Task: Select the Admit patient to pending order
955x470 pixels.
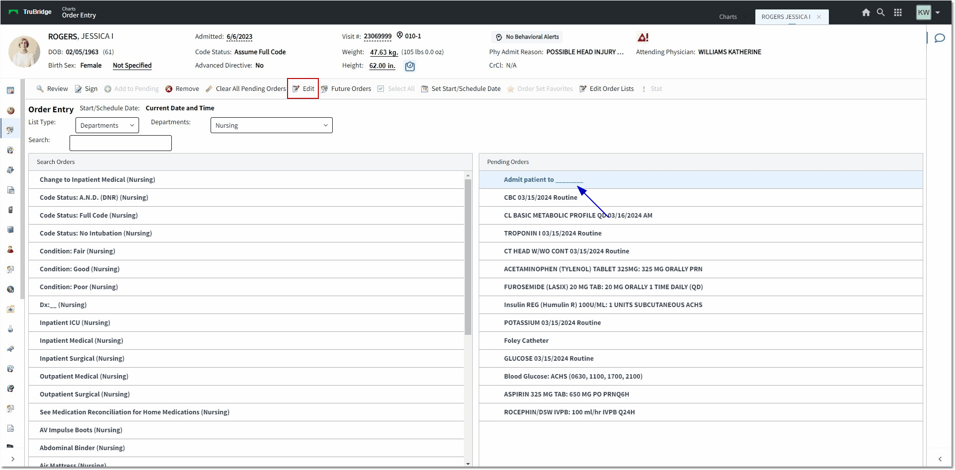Action: 701,180
